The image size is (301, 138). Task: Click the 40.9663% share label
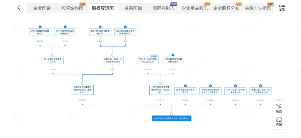pyautogui.click(x=82, y=100)
